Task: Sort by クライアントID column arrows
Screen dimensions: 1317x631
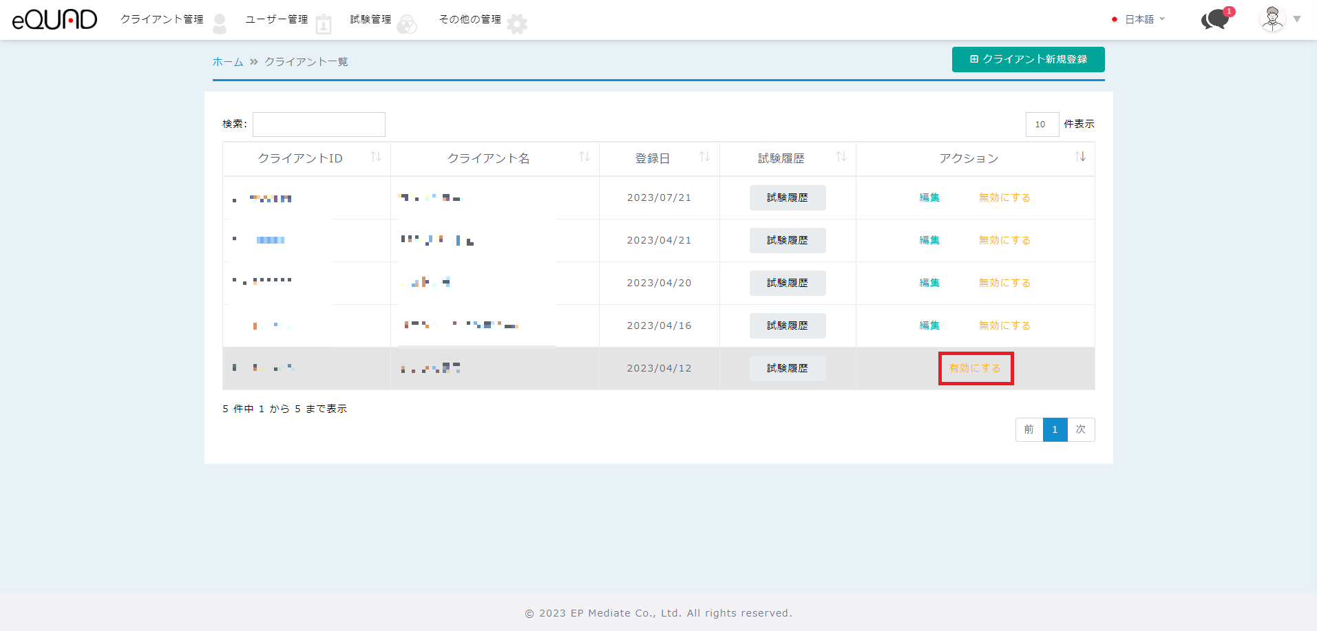Action: coord(376,157)
